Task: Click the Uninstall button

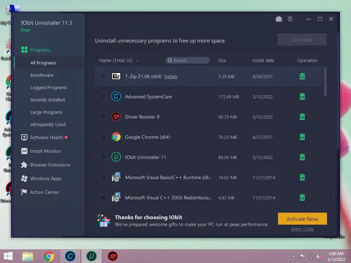Action: coord(302,40)
